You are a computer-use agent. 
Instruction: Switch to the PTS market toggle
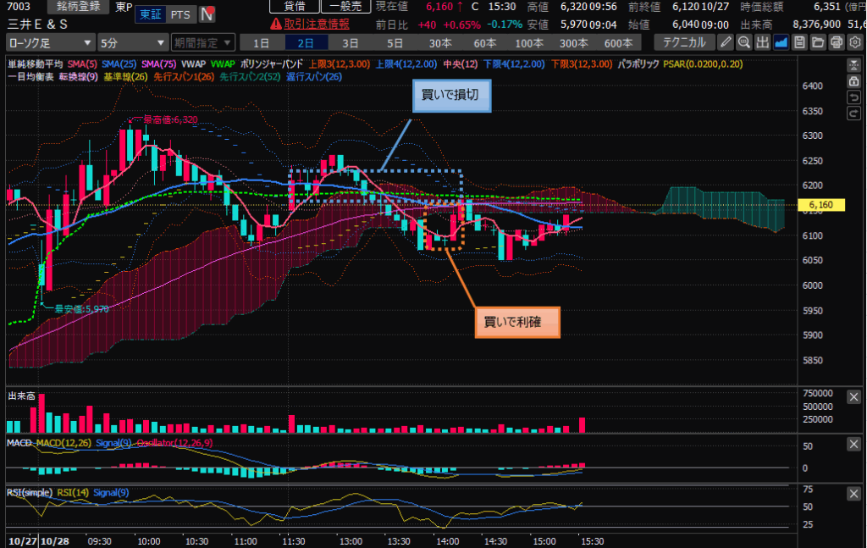pyautogui.click(x=179, y=14)
